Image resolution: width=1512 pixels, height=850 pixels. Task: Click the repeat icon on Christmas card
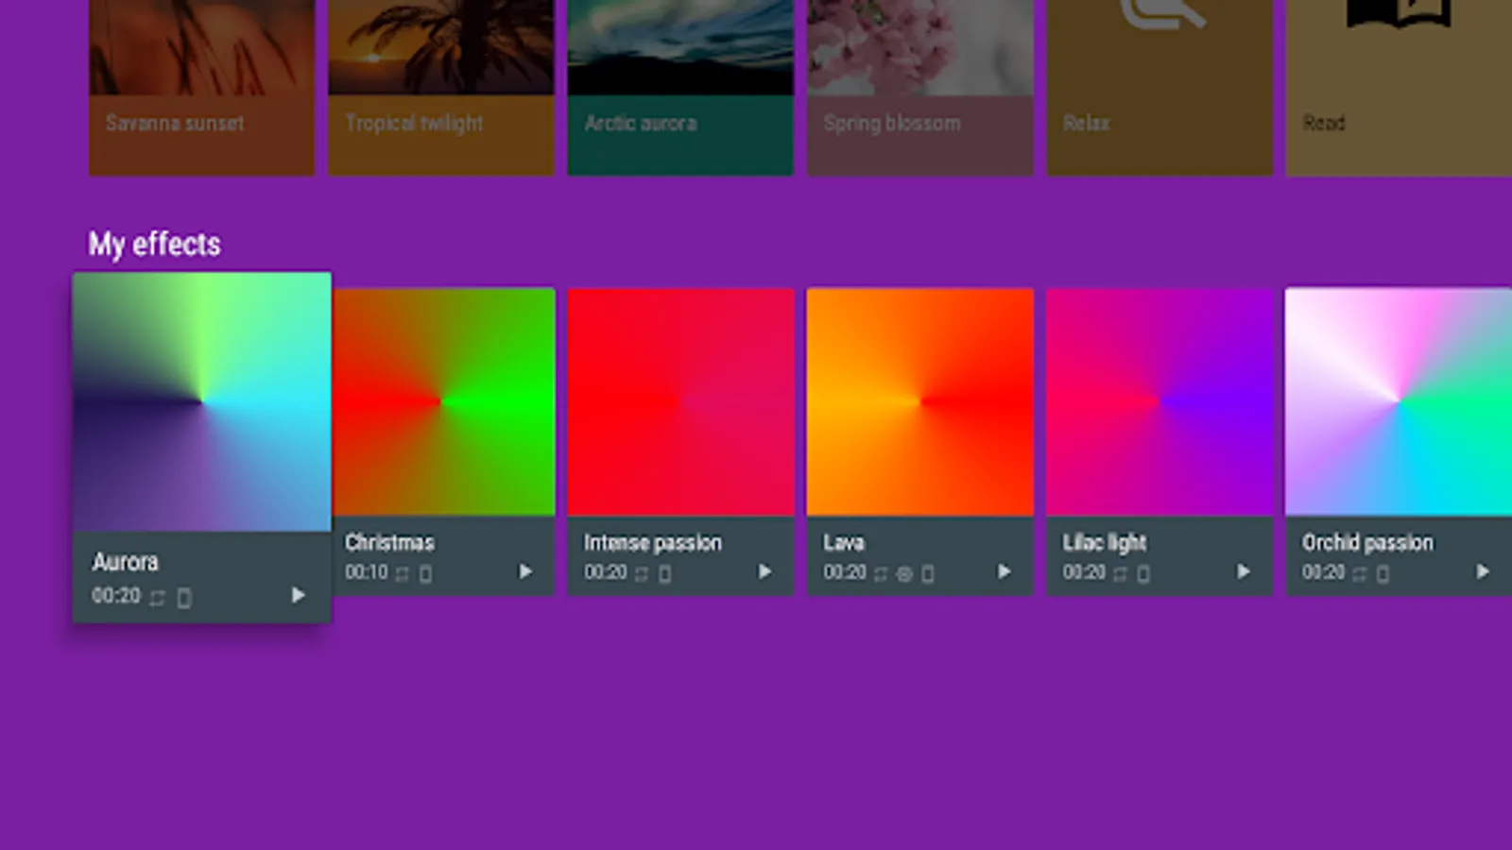coord(402,573)
